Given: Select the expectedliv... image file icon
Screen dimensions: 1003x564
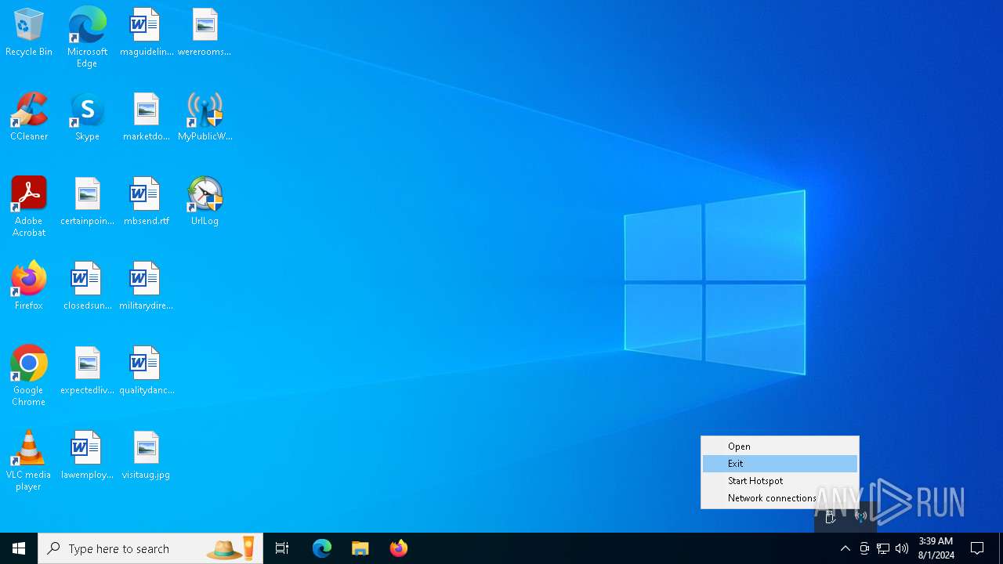Looking at the screenshot, I should pos(87,371).
